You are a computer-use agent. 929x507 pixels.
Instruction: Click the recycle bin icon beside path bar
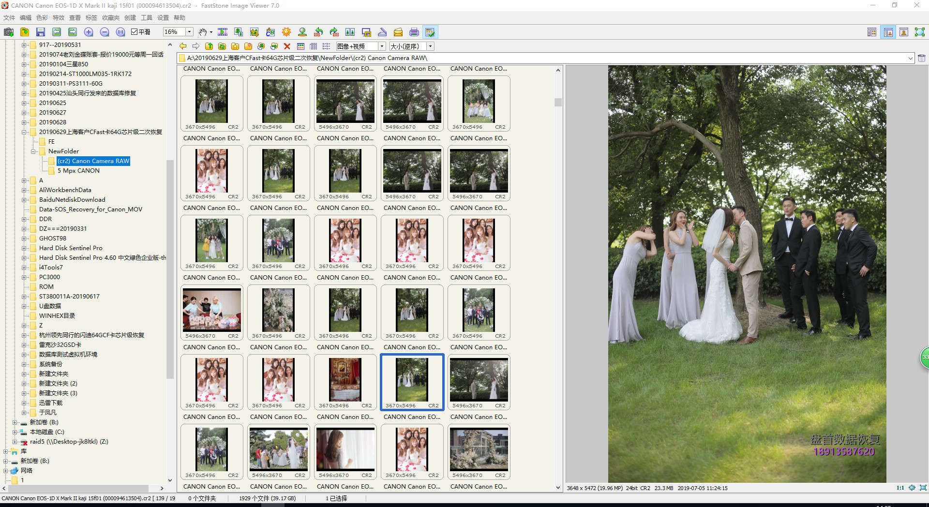click(x=922, y=58)
